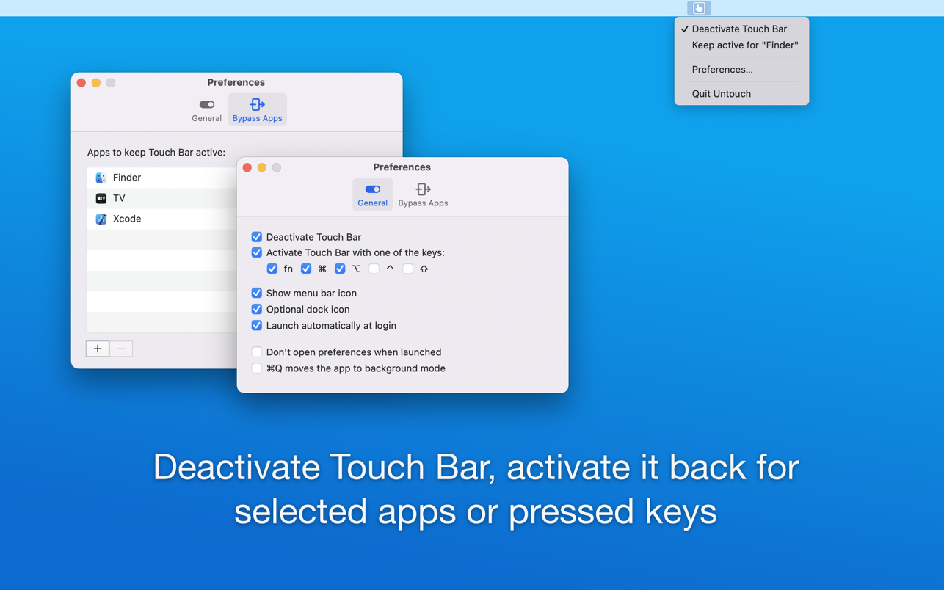Toggle the fn key checkbox
The image size is (944, 590).
click(x=272, y=269)
